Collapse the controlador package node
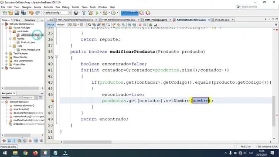Image resolution: width=279 pixels, height=157 pixels. (x=10, y=31)
